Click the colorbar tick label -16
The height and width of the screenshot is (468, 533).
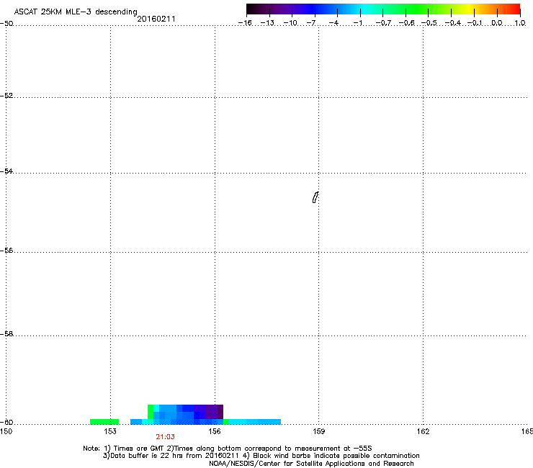tap(245, 23)
